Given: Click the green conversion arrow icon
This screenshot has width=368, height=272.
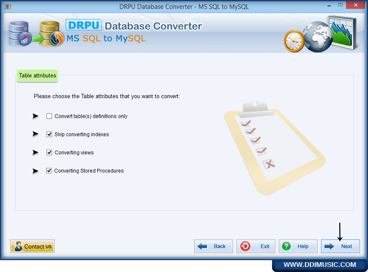Looking at the screenshot, I should coord(38,38).
